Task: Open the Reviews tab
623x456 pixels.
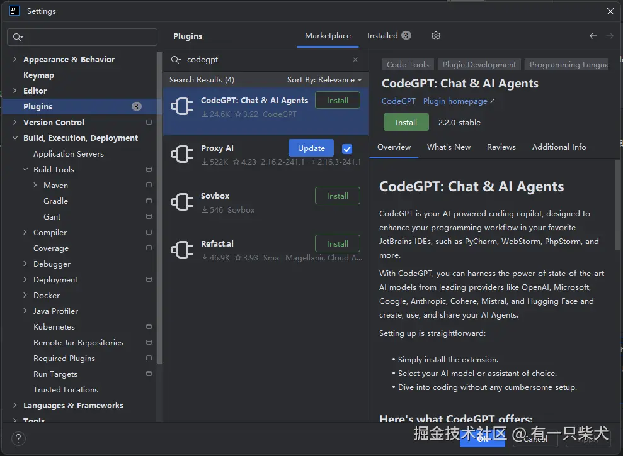Action: click(501, 147)
